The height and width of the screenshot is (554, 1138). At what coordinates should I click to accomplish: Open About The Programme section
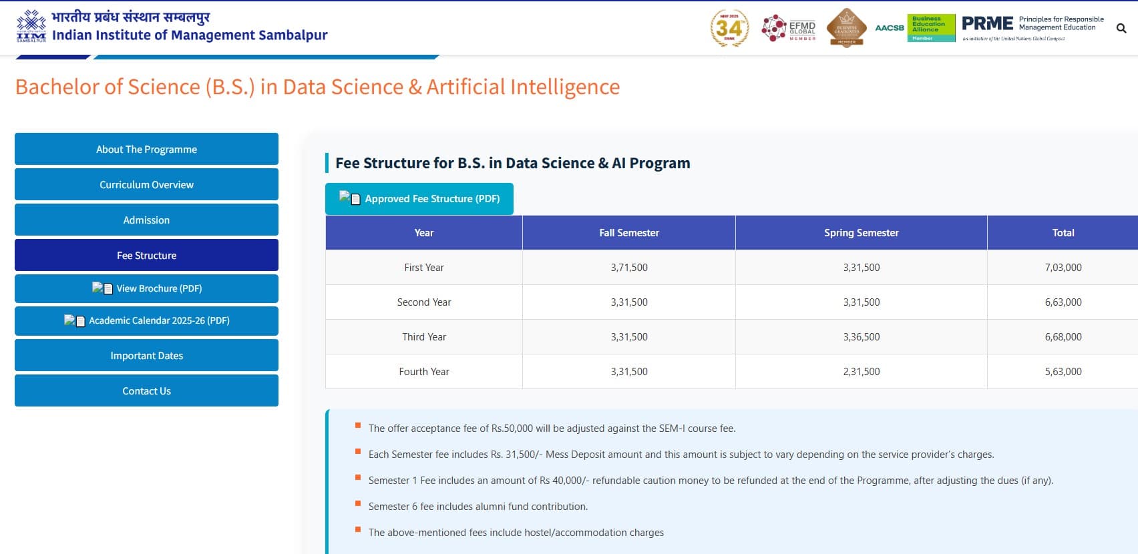tap(146, 149)
